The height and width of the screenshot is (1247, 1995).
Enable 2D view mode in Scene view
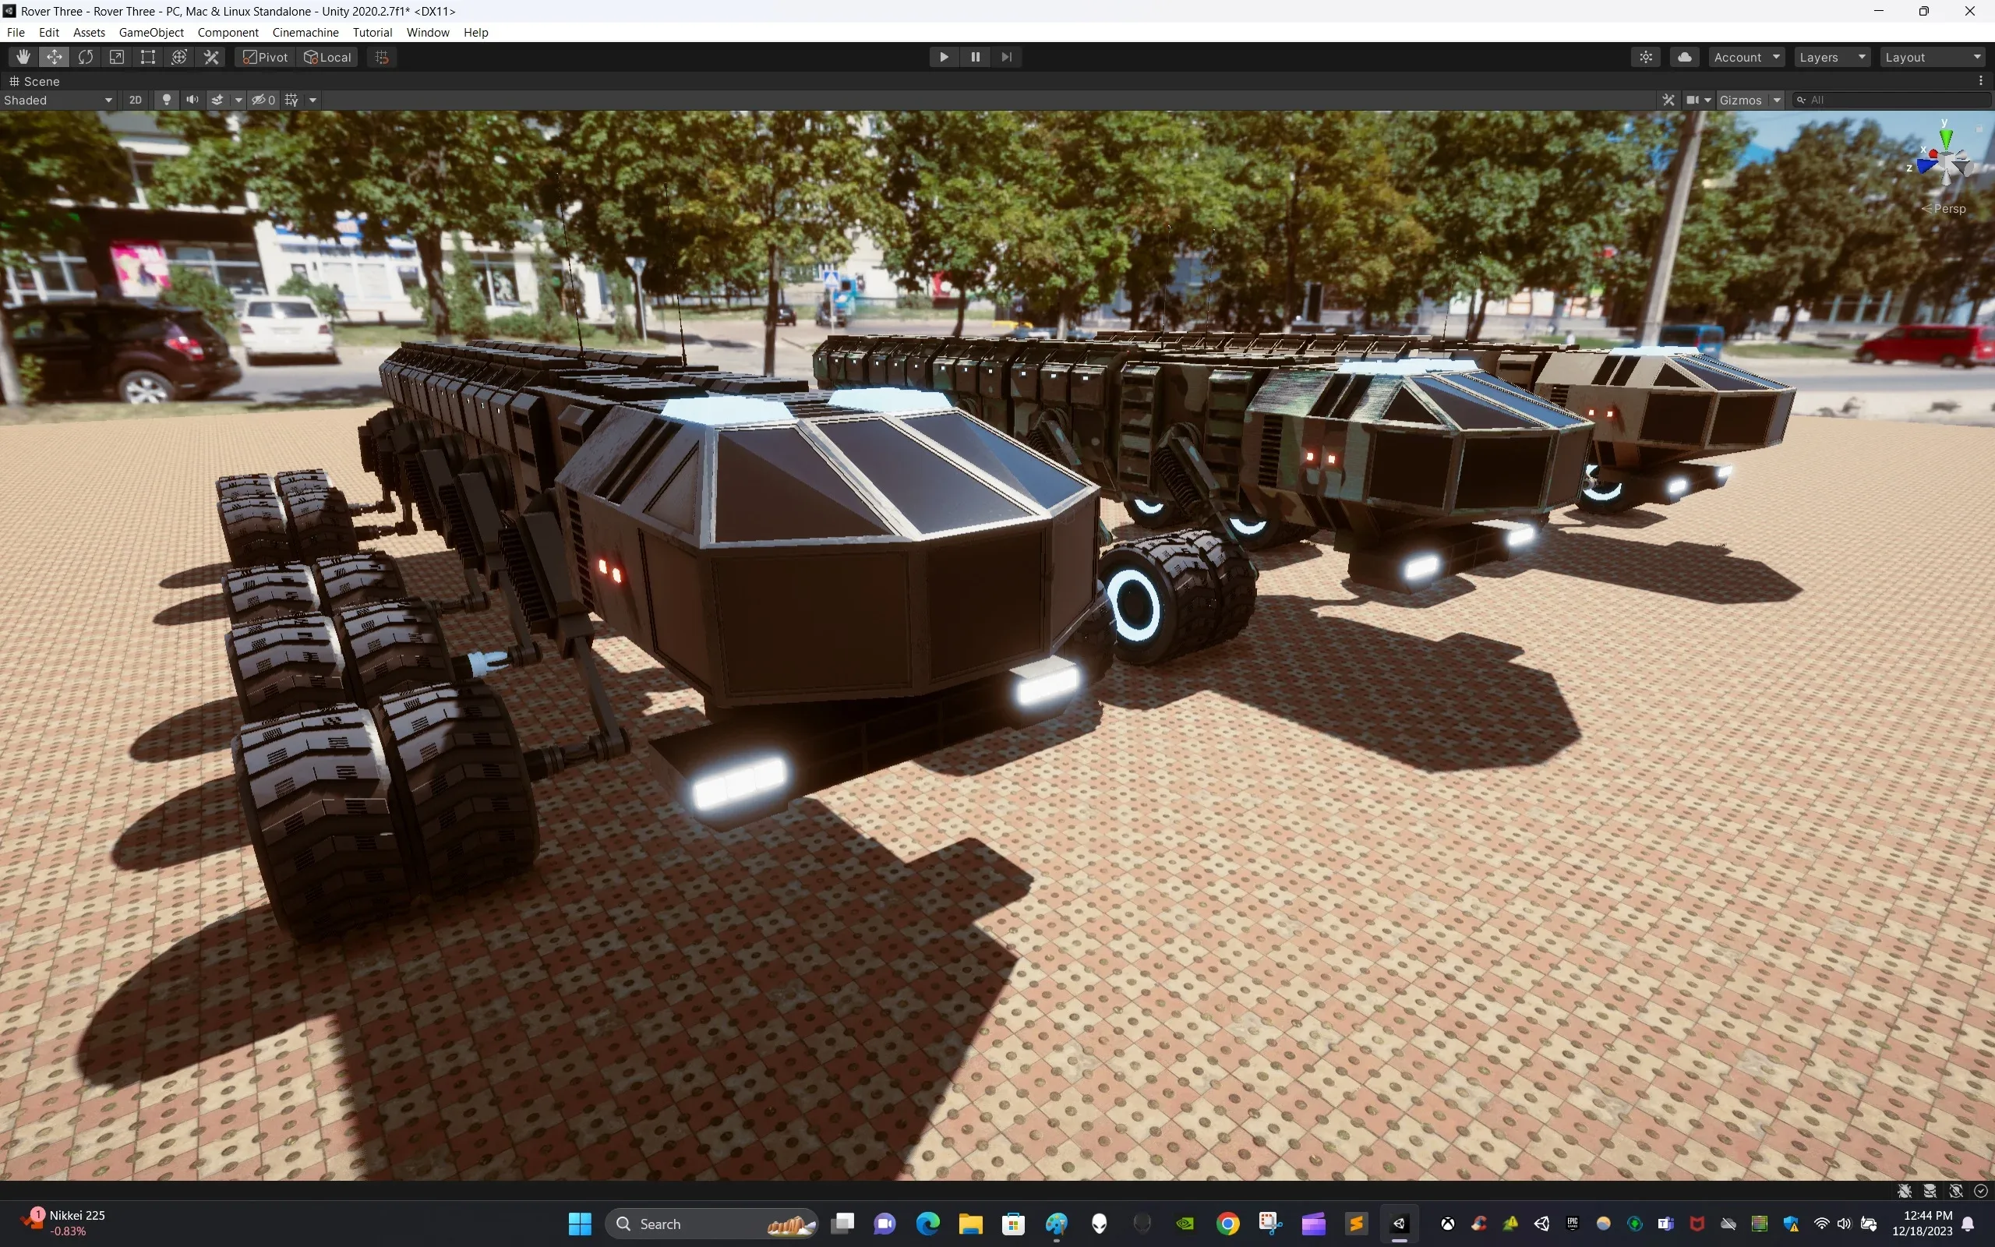tap(135, 100)
